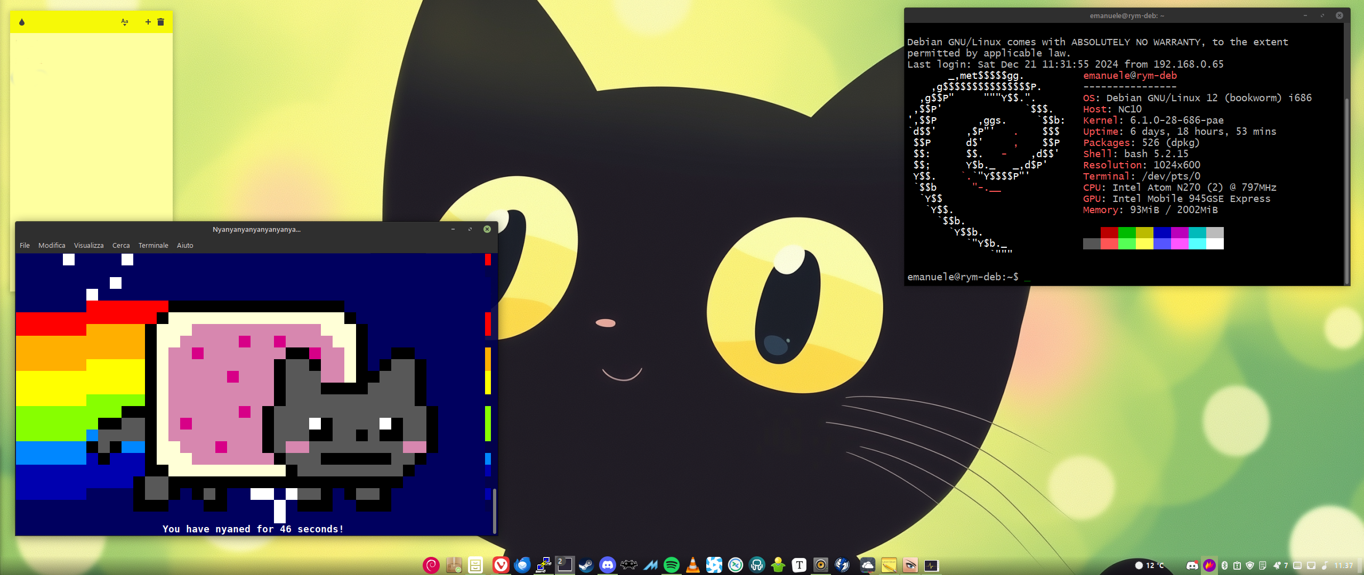
Task: Open the Debian swirl applications menu
Action: click(x=431, y=565)
